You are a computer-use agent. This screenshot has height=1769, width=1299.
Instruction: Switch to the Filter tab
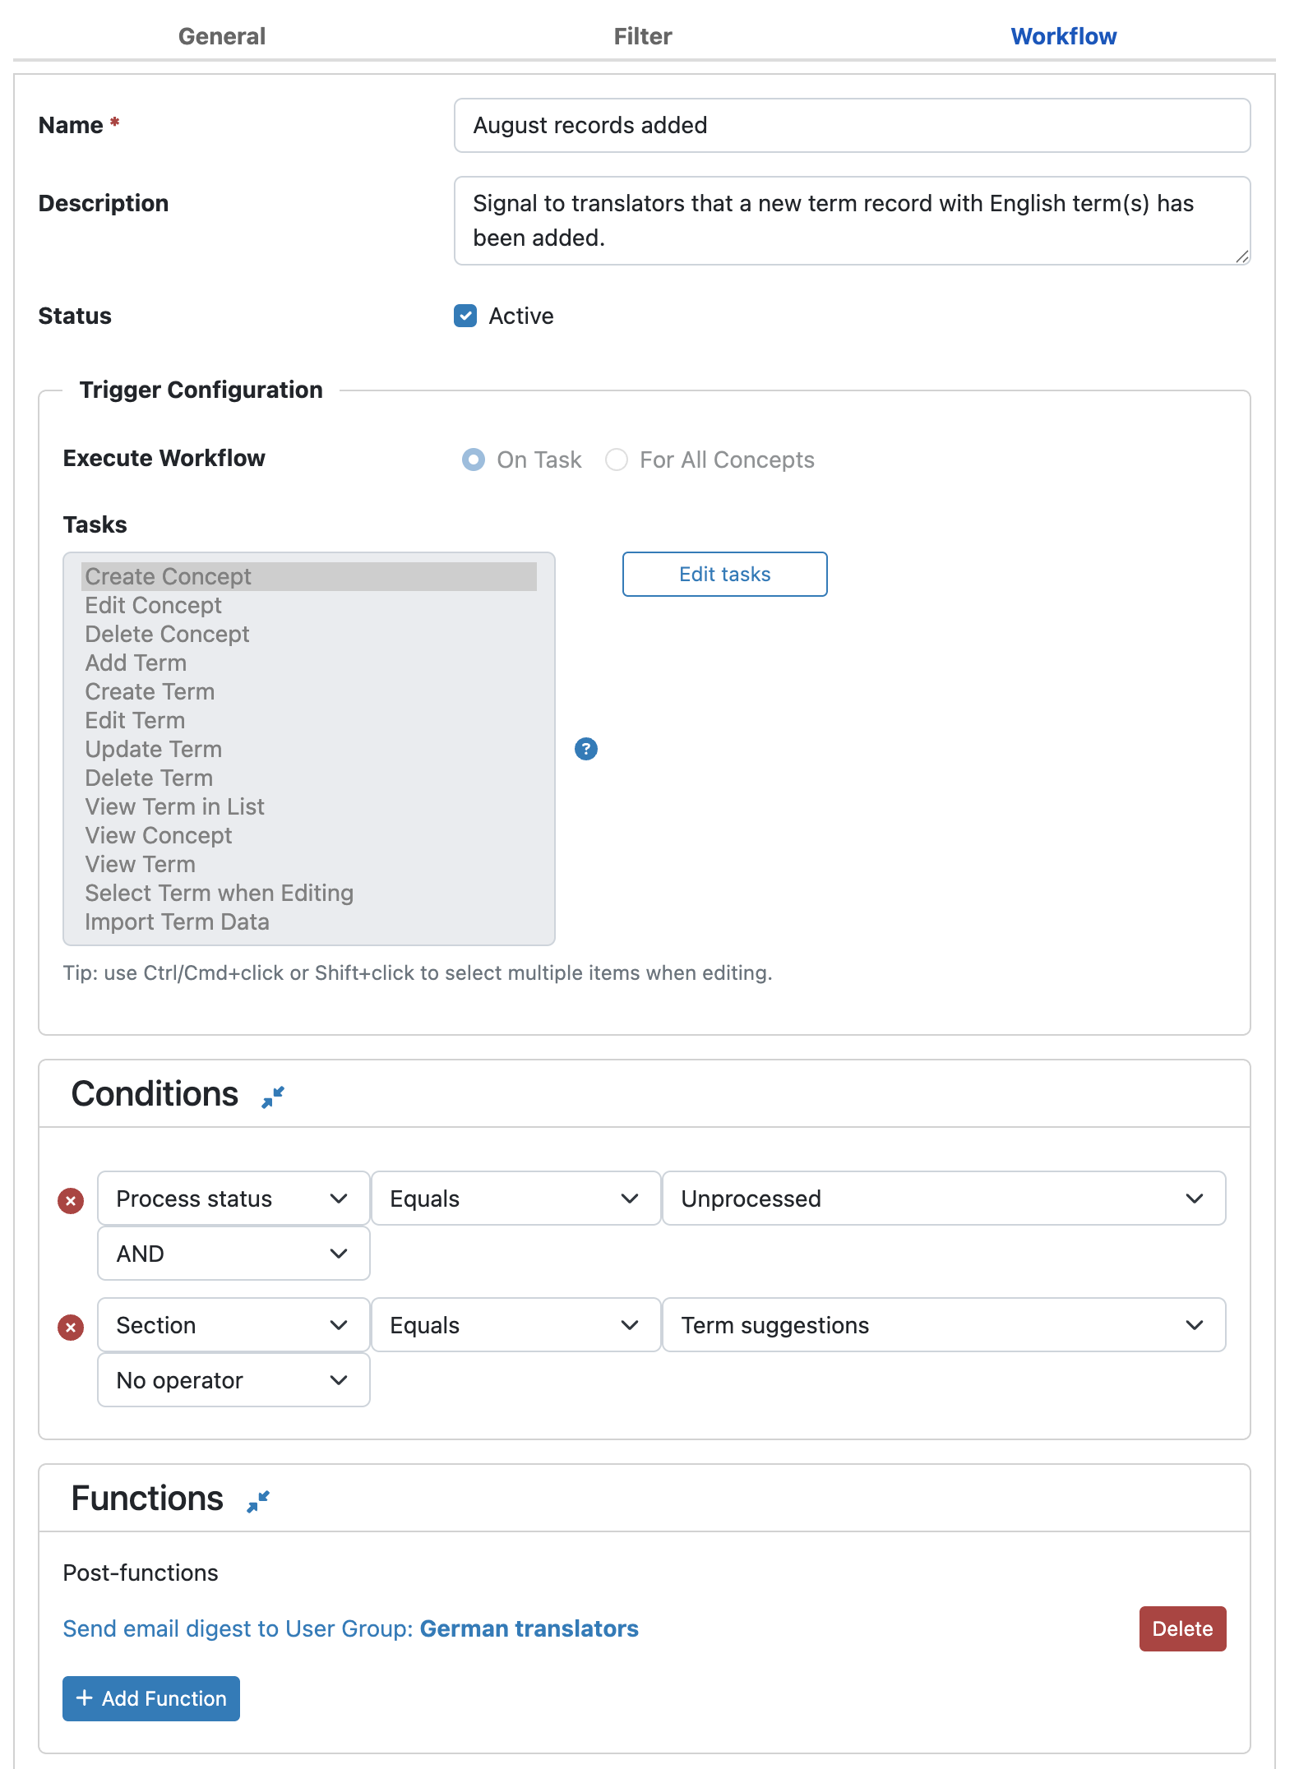643,36
